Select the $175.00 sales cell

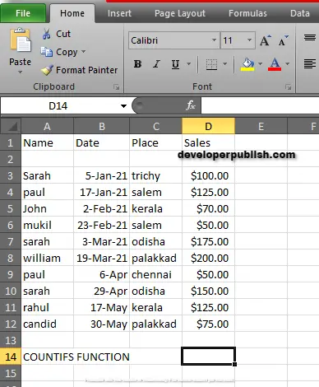pos(208,241)
